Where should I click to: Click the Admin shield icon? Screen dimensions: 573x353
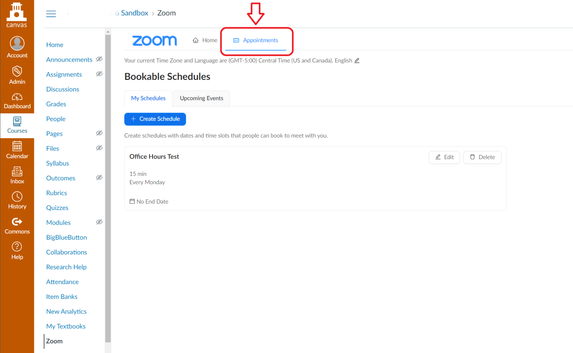(x=17, y=71)
